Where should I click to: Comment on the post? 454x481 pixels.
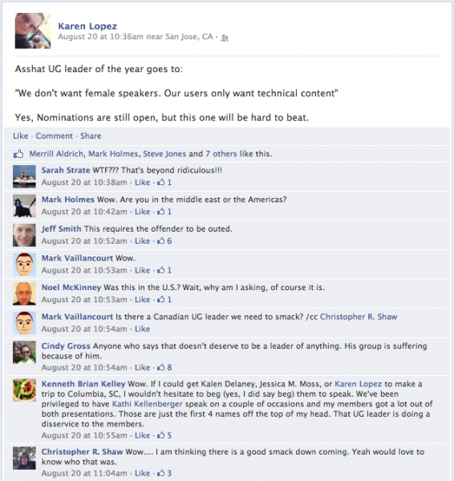click(x=54, y=136)
